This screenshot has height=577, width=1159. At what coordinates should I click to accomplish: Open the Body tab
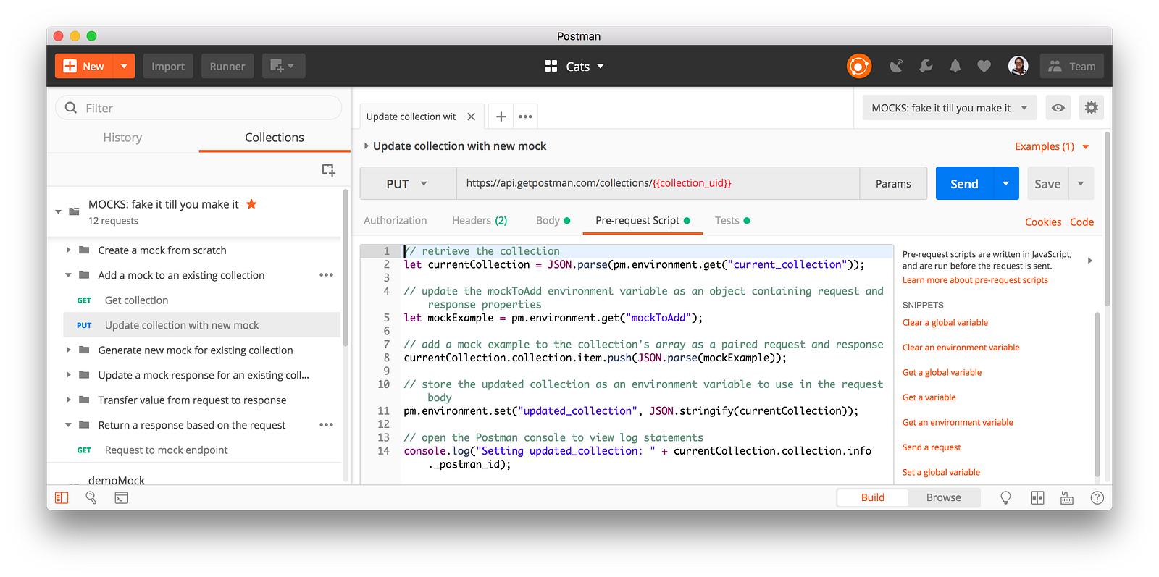pos(553,221)
